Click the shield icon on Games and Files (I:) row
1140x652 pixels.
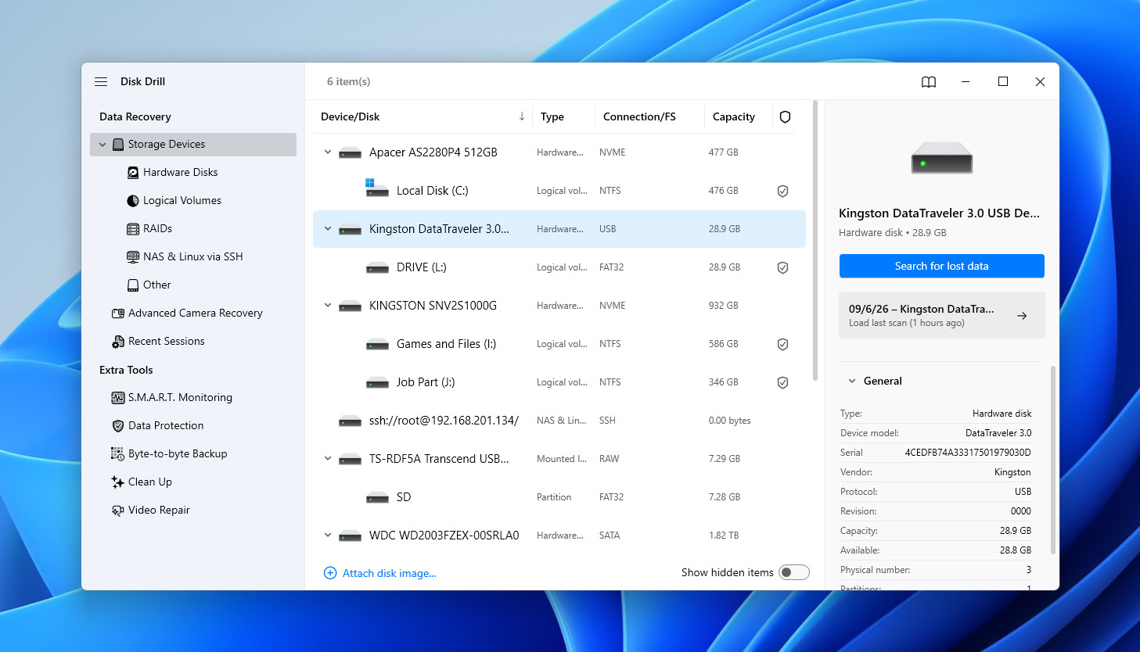pyautogui.click(x=782, y=345)
